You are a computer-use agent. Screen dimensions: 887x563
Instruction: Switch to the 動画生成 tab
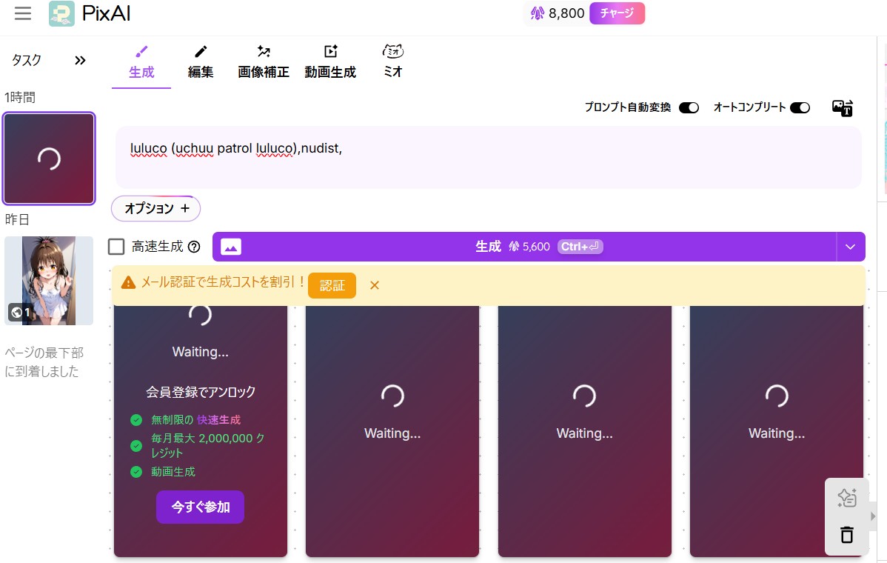pos(330,62)
